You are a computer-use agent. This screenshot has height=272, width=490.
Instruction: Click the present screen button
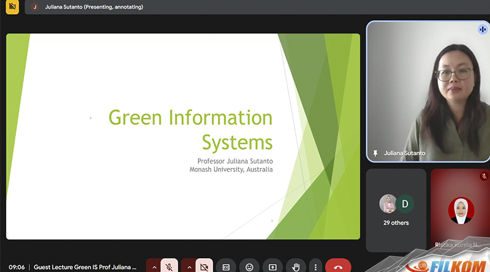(x=273, y=267)
